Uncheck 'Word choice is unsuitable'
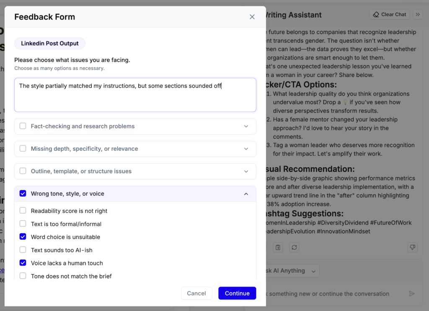The width and height of the screenshot is (429, 311). [23, 237]
